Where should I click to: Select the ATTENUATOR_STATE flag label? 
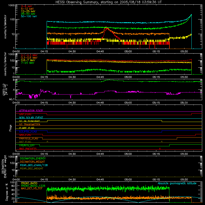31,111
